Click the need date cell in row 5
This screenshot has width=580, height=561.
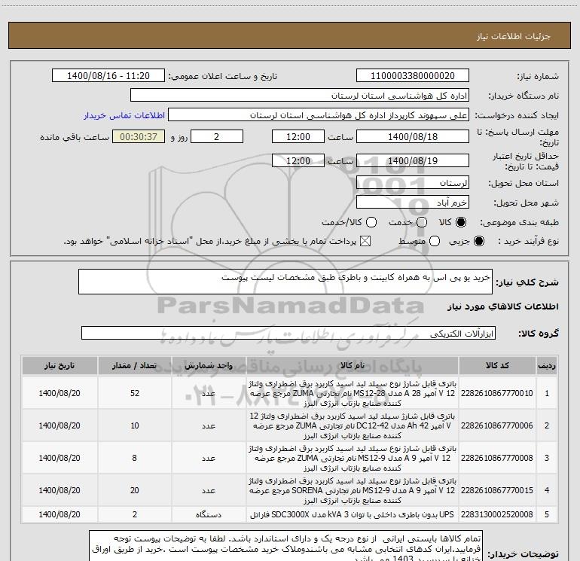[60, 514]
